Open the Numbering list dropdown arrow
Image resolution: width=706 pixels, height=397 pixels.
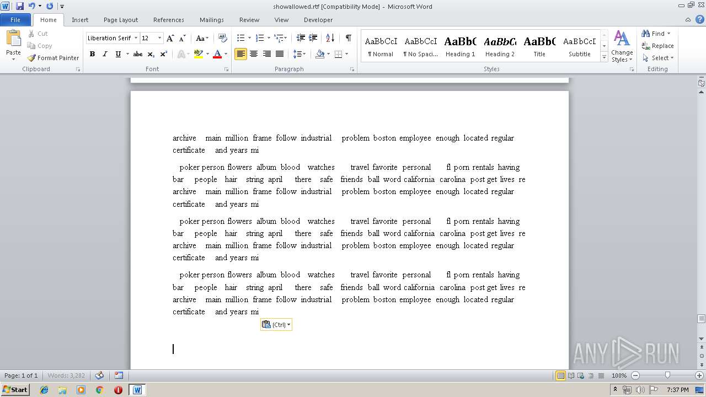(269, 38)
